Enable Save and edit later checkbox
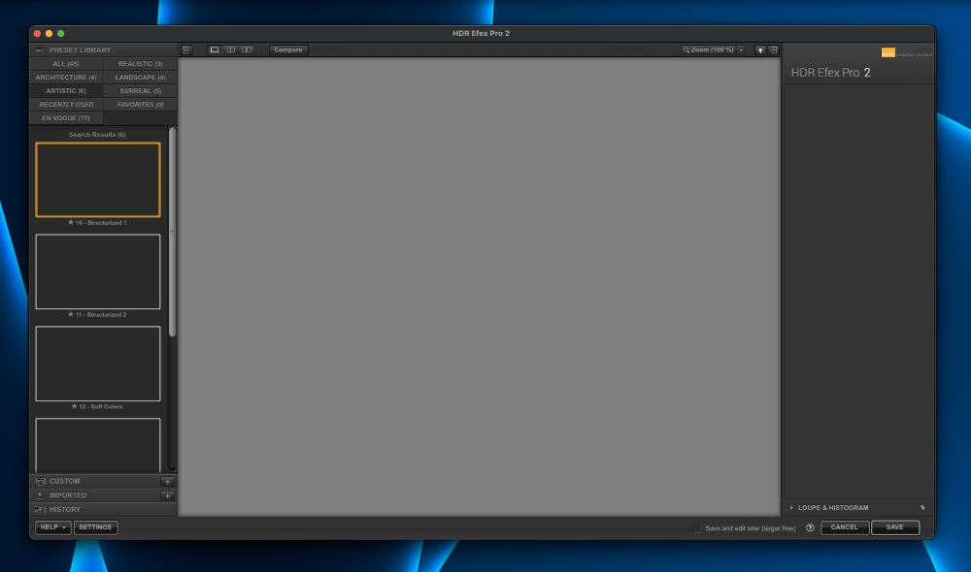The width and height of the screenshot is (971, 572). [x=696, y=528]
